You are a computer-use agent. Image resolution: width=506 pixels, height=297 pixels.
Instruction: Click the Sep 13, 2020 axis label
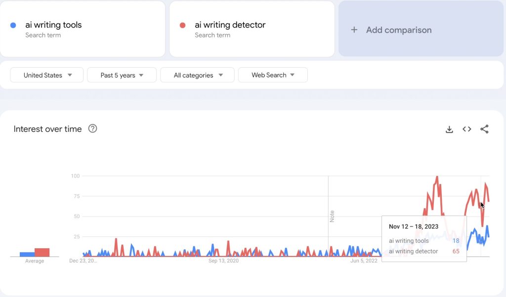tap(223, 261)
